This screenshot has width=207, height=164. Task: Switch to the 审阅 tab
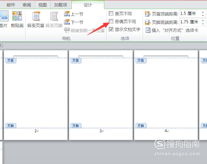27,5
